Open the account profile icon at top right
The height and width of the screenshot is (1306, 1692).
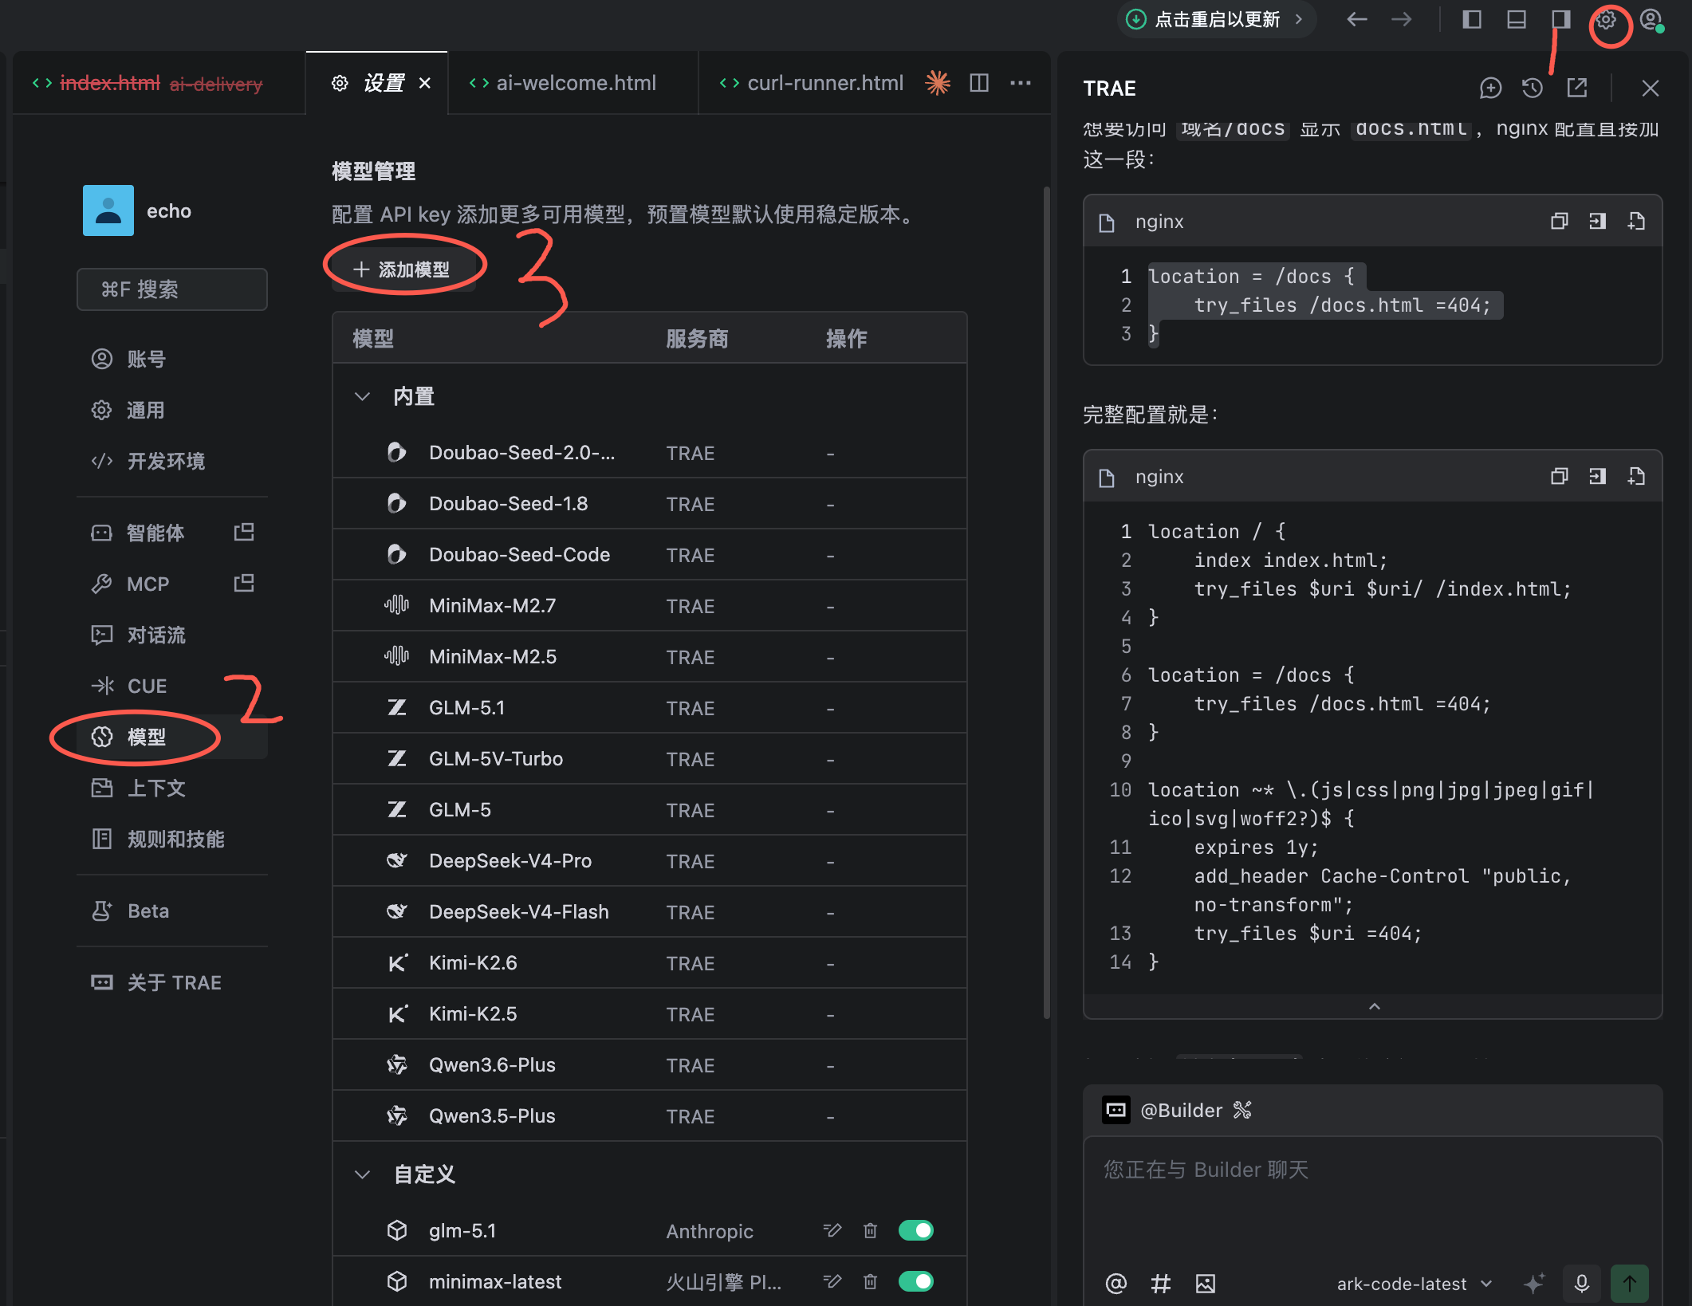tap(1651, 19)
